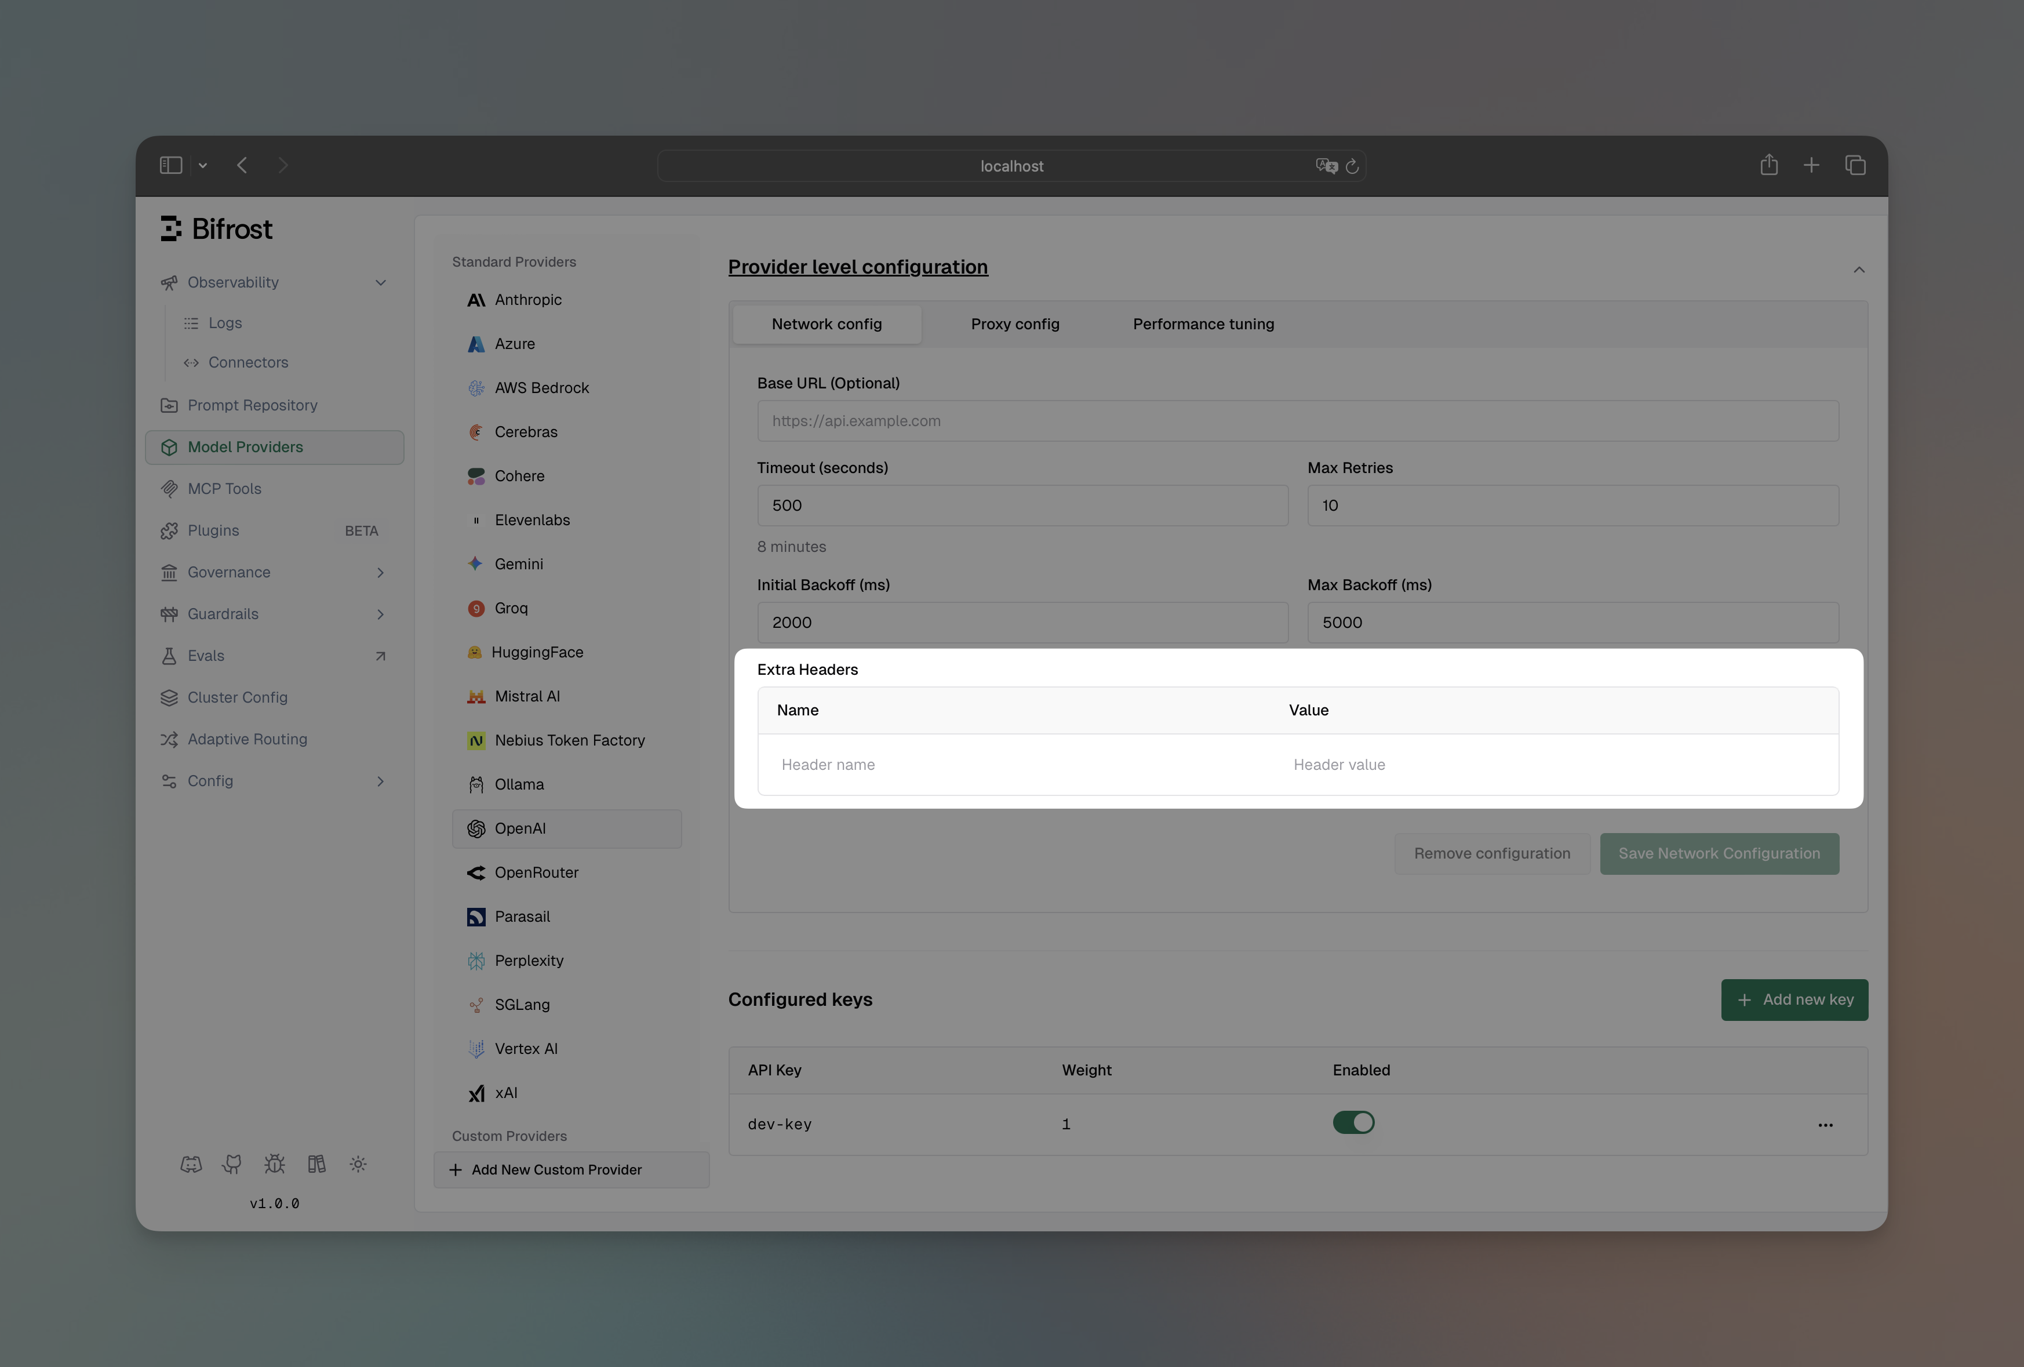Select the Cerebras provider
The image size is (2024, 1367).
click(x=566, y=432)
